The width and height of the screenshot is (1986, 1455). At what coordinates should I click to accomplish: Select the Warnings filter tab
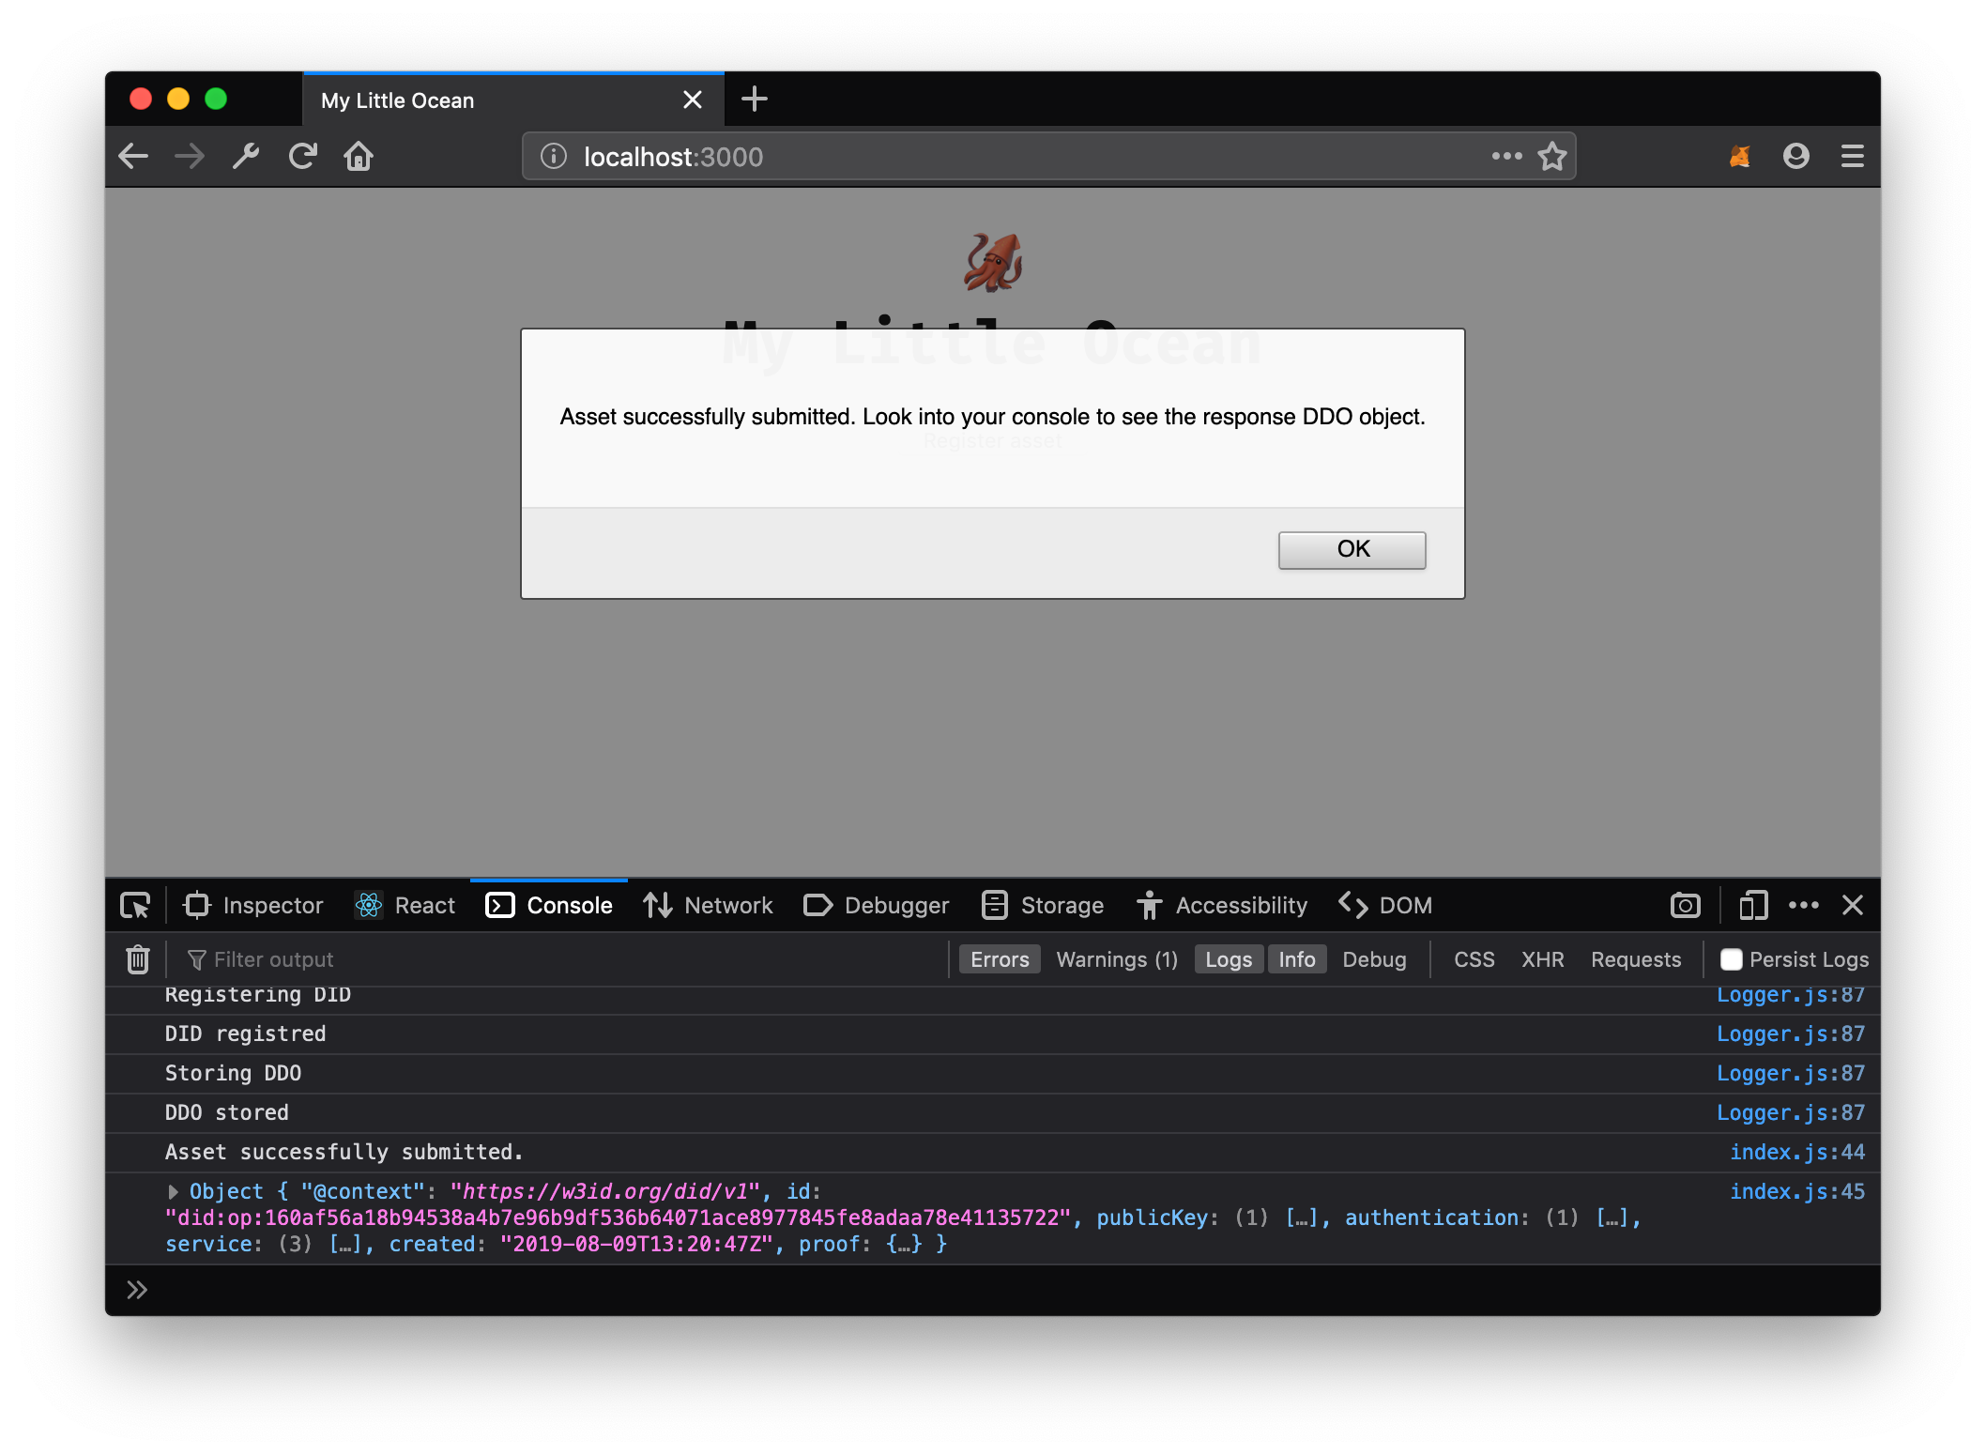(1115, 959)
